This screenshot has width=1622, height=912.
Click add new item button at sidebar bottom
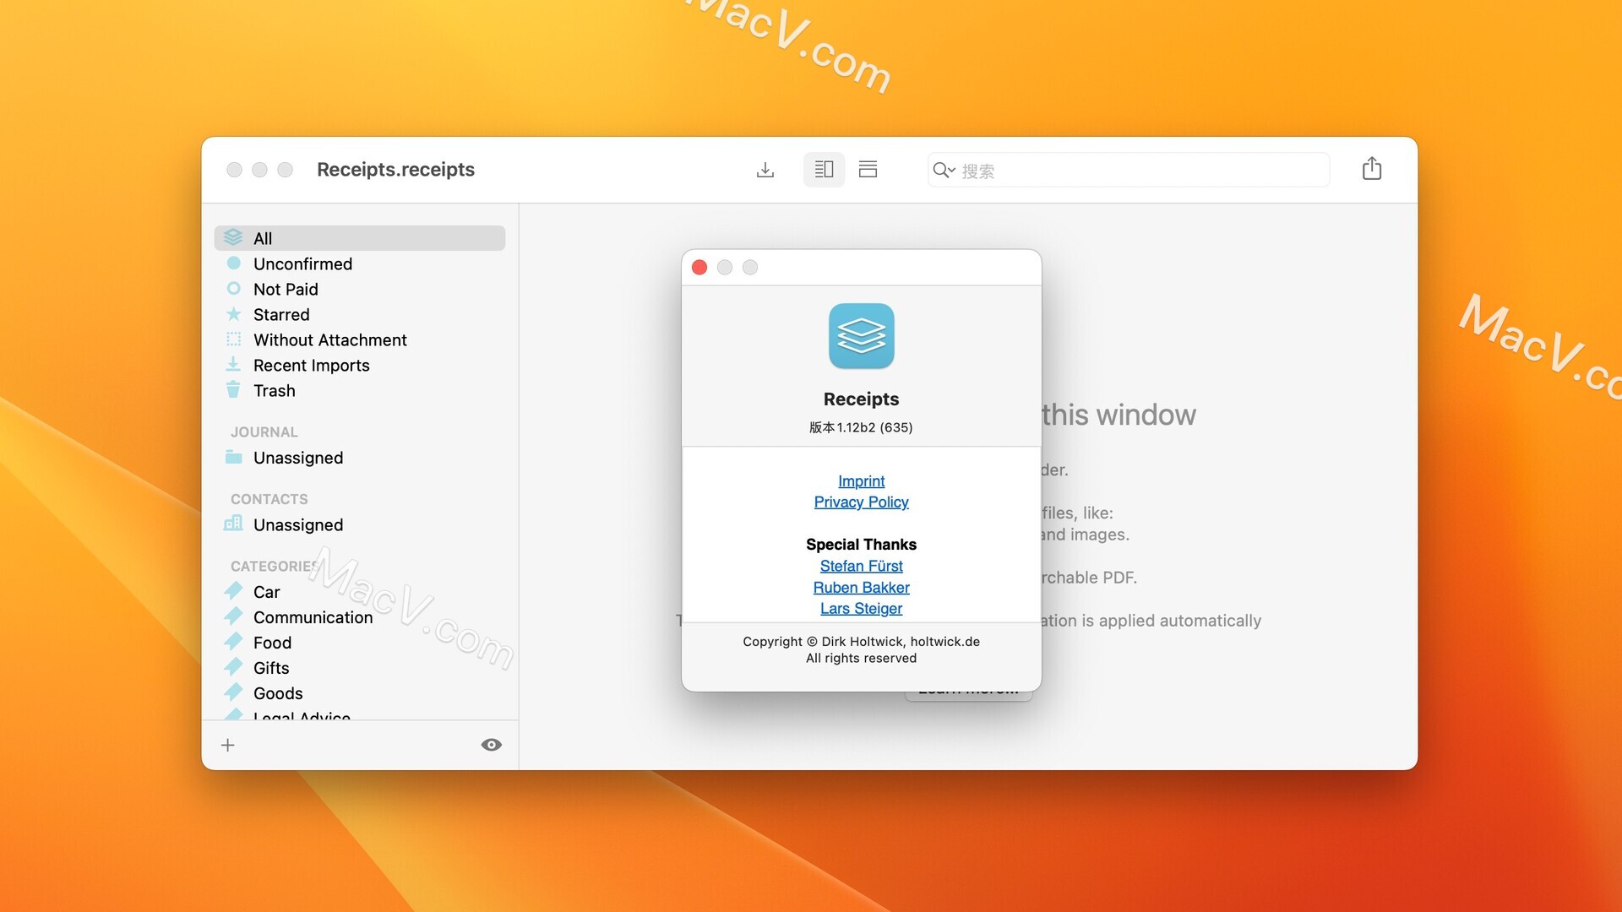(x=228, y=745)
